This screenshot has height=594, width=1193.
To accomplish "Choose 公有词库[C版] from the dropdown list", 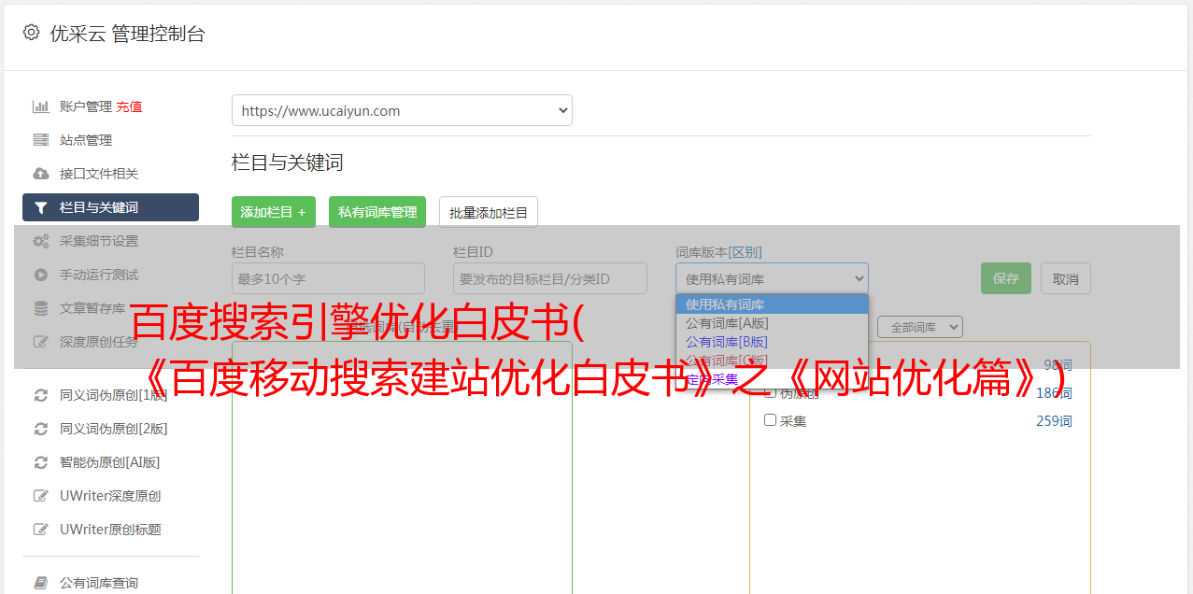I will click(x=772, y=361).
